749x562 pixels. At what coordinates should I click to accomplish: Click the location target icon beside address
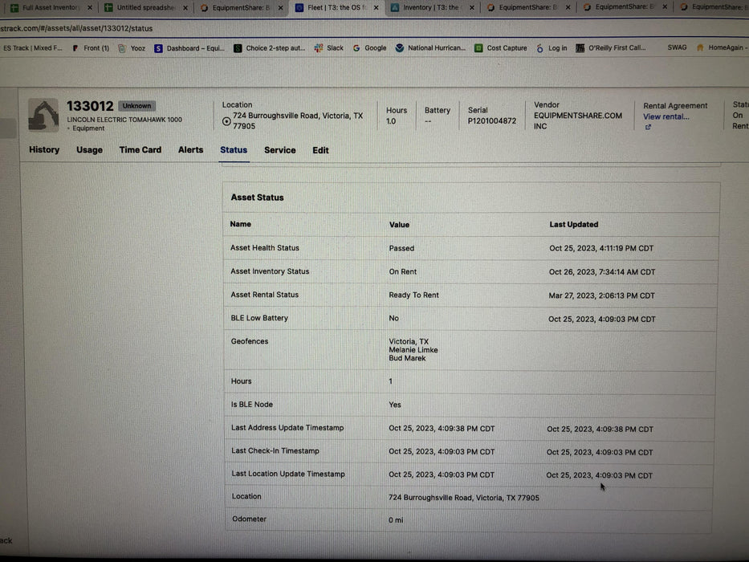pos(226,122)
